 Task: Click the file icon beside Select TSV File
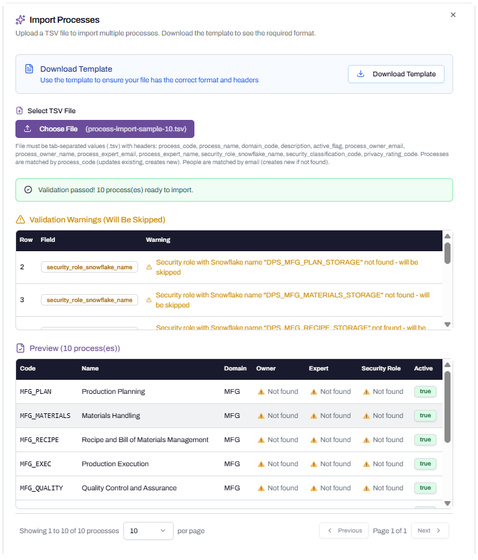tap(19, 111)
